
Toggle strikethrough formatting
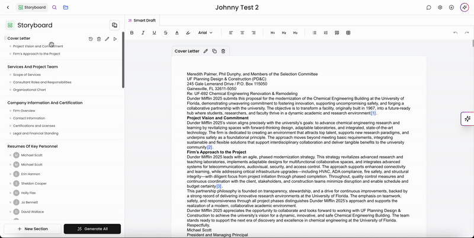166,33
